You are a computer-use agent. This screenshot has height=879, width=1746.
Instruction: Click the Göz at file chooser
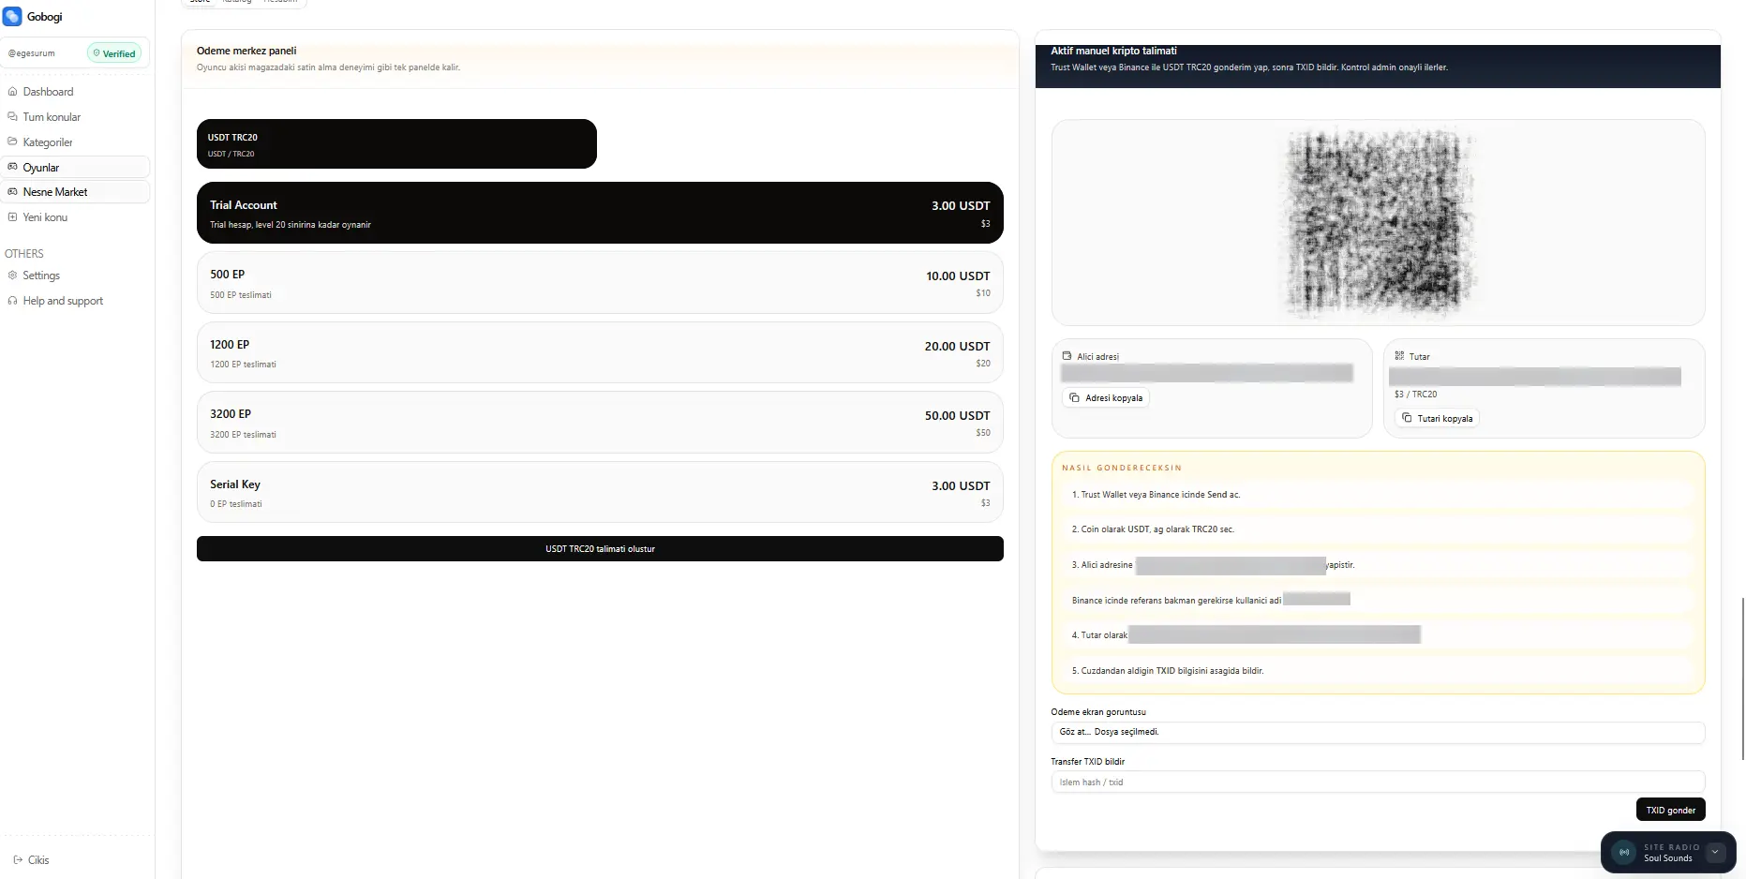[1075, 732]
